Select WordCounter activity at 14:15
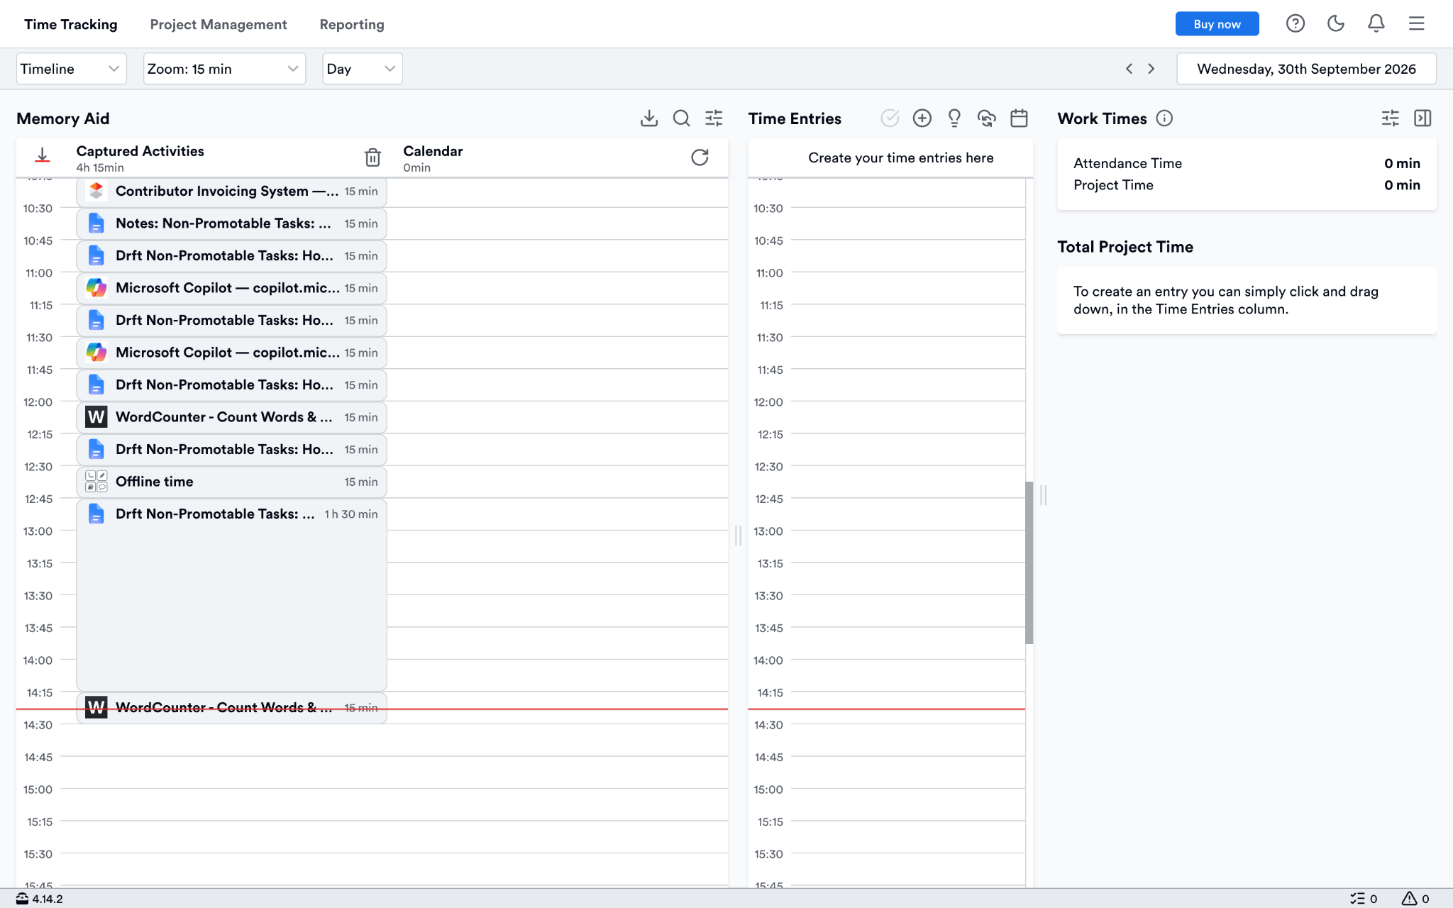The image size is (1453, 908). [x=231, y=708]
